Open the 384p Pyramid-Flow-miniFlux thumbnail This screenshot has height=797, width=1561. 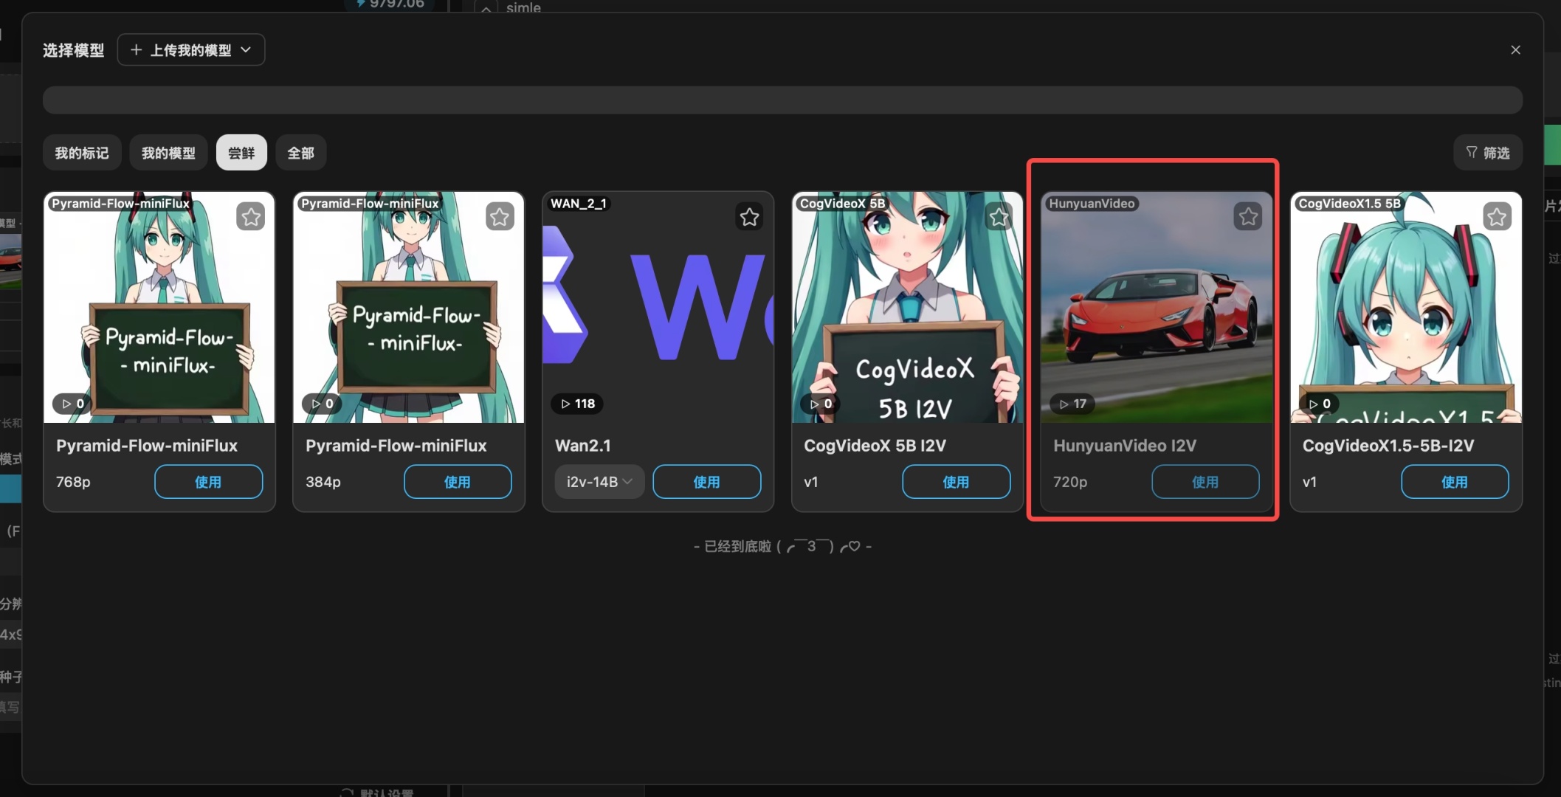[408, 307]
